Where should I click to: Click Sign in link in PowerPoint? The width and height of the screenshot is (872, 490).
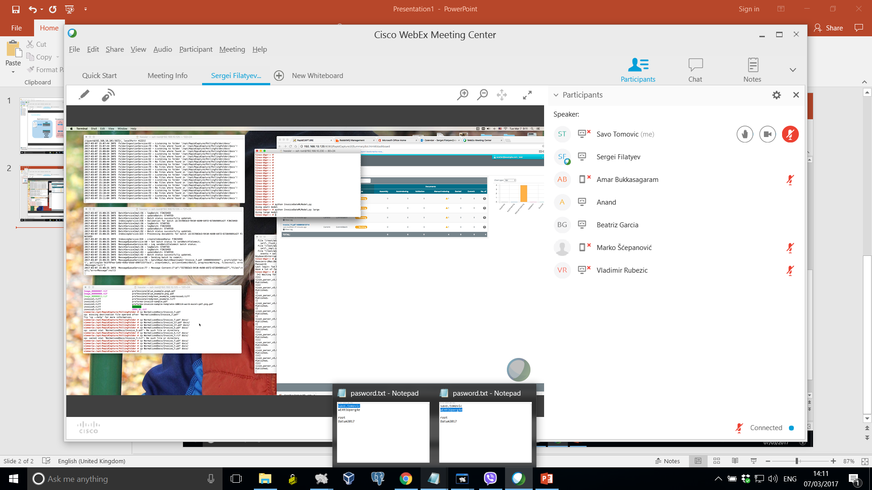point(749,9)
